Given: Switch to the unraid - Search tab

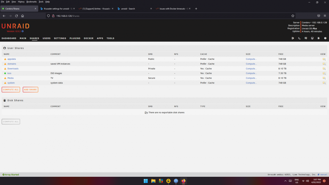Looking at the screenshot, I should pyautogui.click(x=134, y=9).
